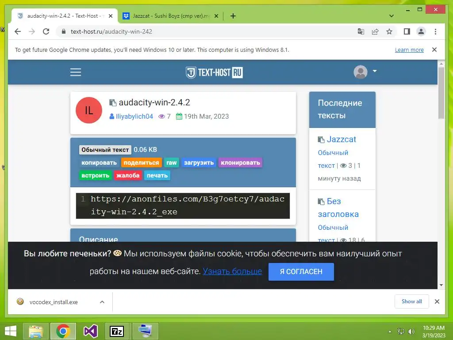
Task: Select the audacity-win-2.4.2 Text-Host tab
Action: [x=65, y=16]
